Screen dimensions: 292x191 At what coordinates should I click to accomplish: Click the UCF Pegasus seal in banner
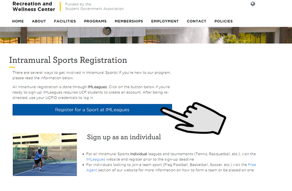pyautogui.click(x=107, y=31)
